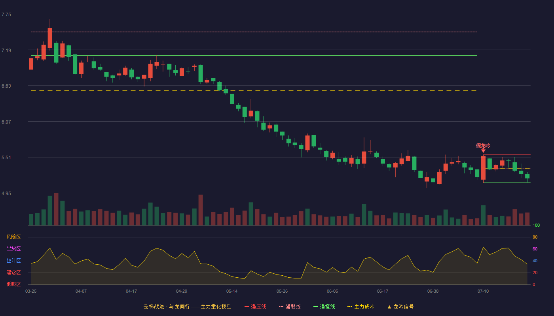The width and height of the screenshot is (554, 316).
Task: Click the 06-05 date label
Action: coord(332,291)
